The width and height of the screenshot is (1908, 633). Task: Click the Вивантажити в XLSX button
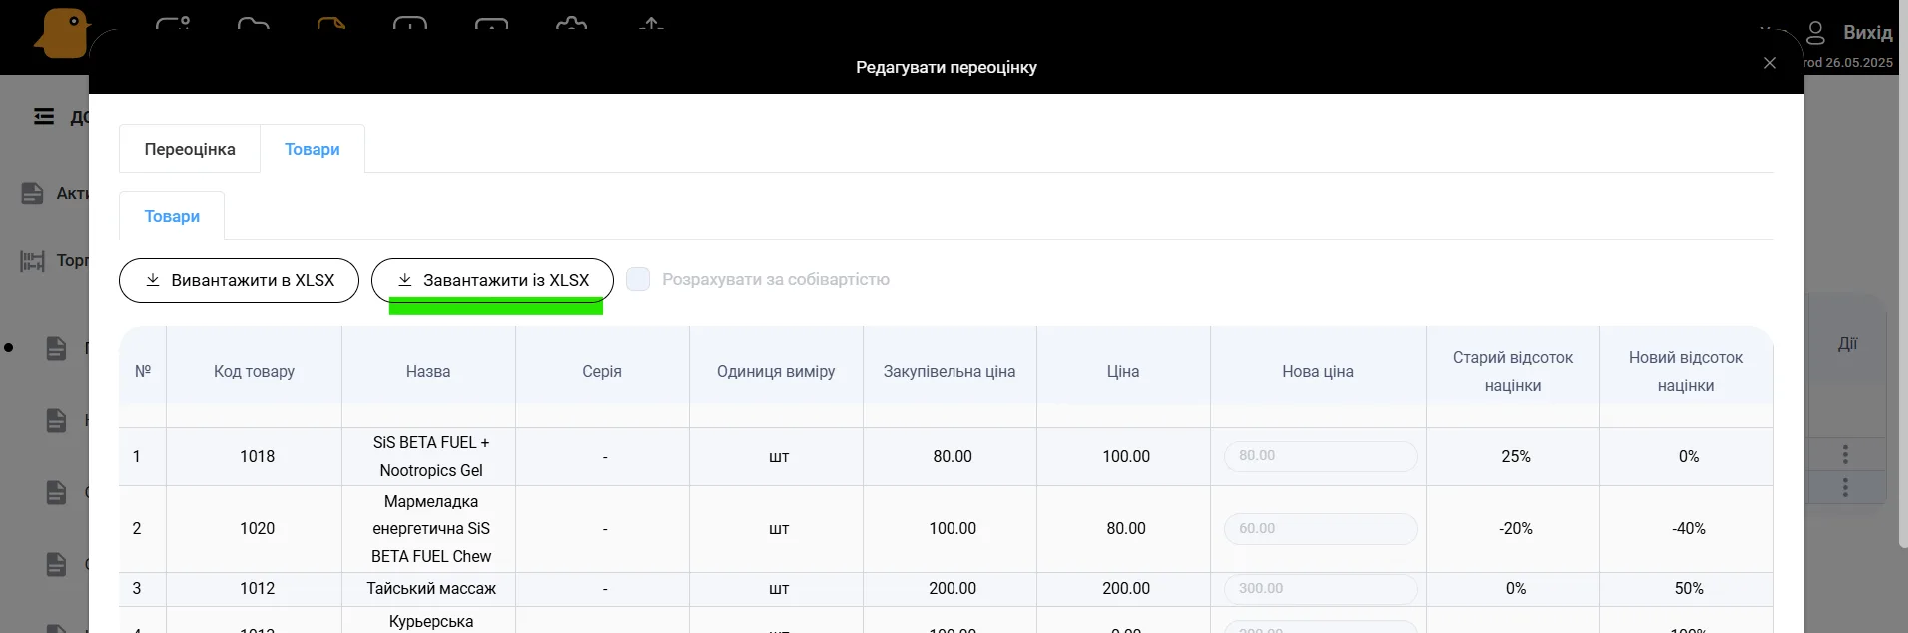pyautogui.click(x=239, y=280)
